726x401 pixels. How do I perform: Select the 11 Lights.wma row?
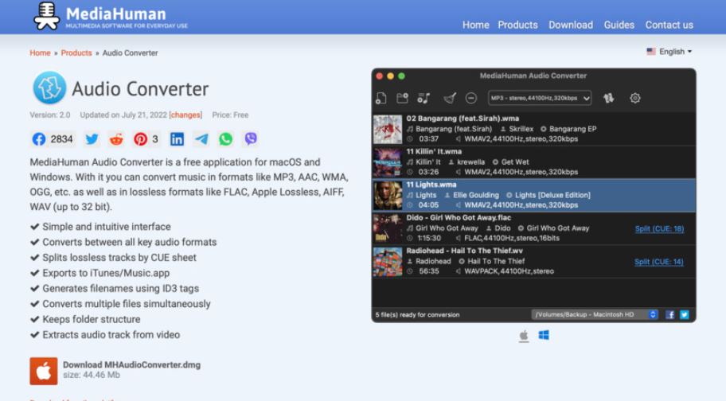click(x=534, y=195)
